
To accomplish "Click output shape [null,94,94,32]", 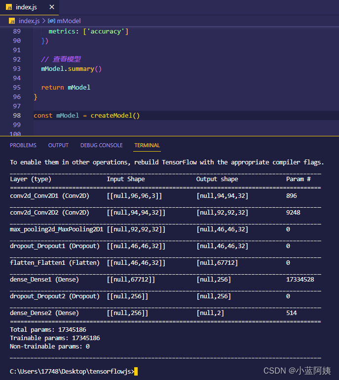I will click(223, 196).
